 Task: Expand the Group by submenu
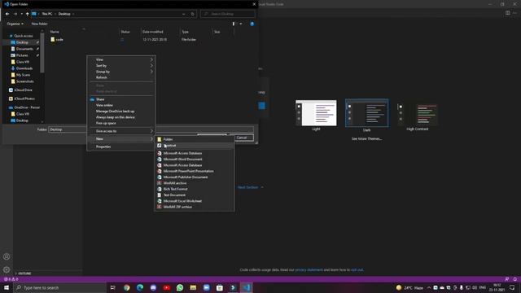click(x=121, y=72)
